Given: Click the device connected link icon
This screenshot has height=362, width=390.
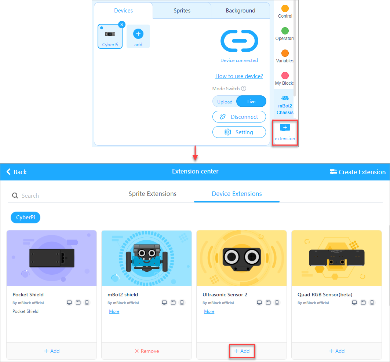Looking at the screenshot, I should [239, 41].
